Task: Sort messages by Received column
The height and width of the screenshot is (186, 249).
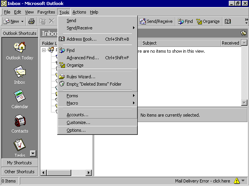Action: click(231, 43)
